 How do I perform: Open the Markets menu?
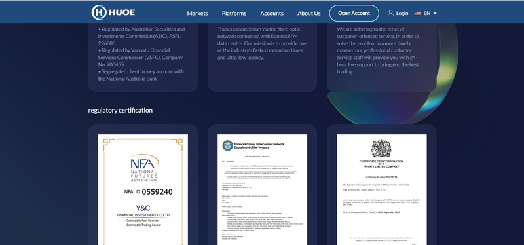(198, 13)
